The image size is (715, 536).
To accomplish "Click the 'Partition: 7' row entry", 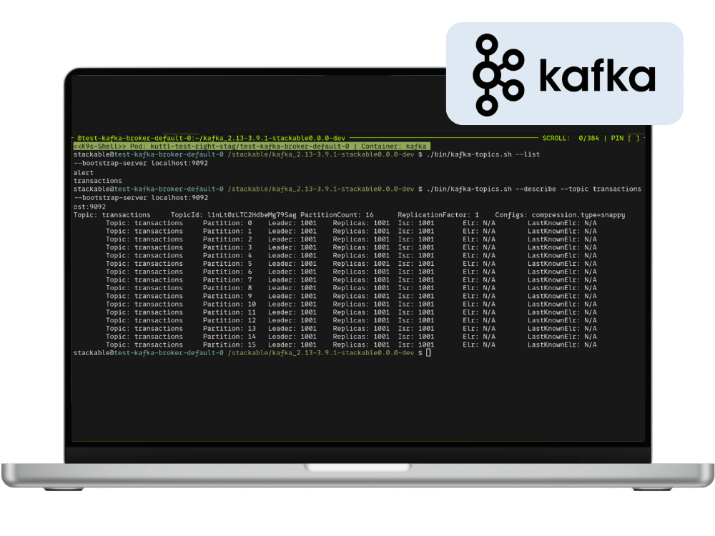I will tap(227, 280).
